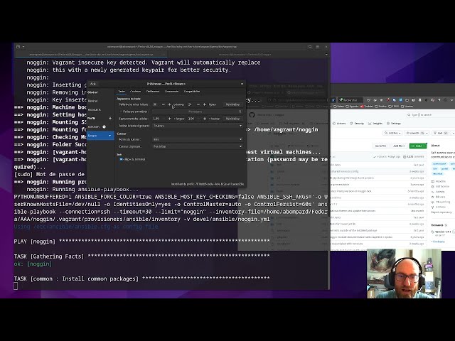Open the blinking text dropdown set to Toujours
The height and width of the screenshot is (341, 455).
click(198, 126)
